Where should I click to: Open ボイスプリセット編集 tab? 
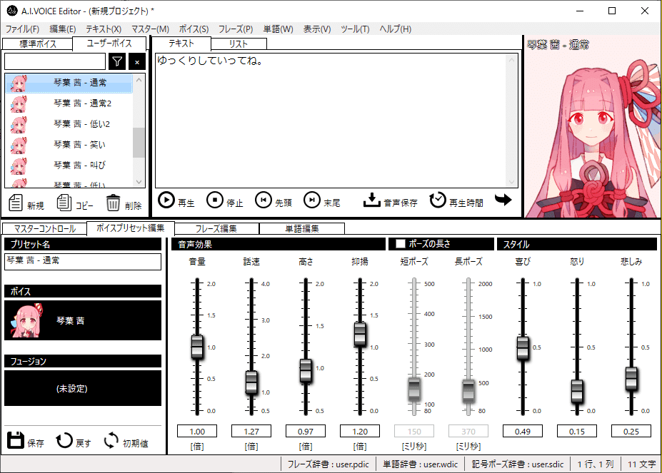click(x=131, y=228)
